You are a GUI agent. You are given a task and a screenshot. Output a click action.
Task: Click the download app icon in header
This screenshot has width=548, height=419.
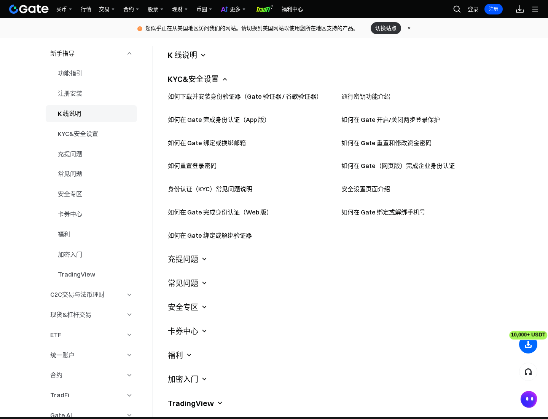pos(520,9)
